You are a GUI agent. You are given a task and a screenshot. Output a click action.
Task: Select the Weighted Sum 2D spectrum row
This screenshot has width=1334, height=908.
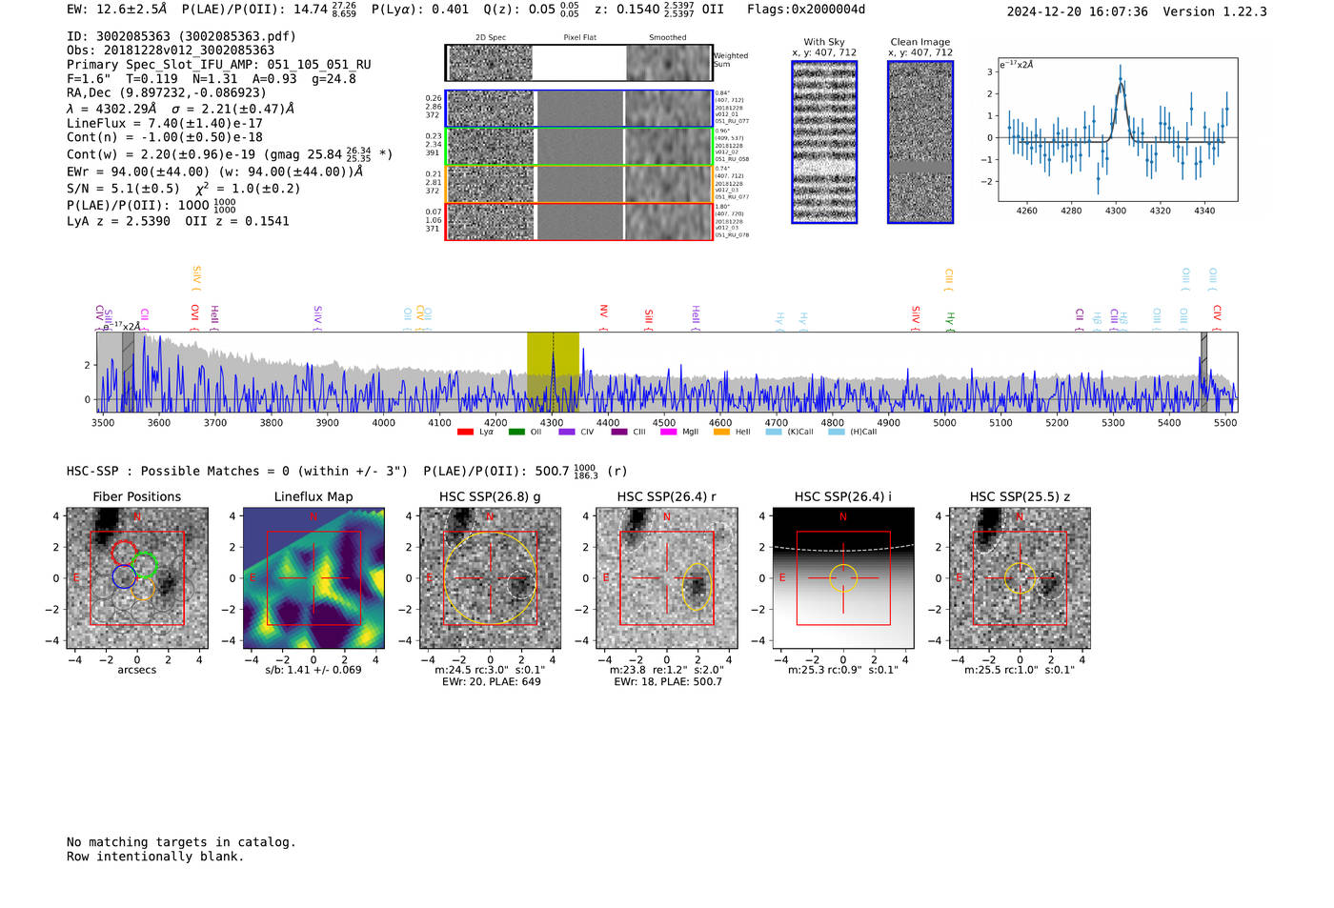(579, 63)
